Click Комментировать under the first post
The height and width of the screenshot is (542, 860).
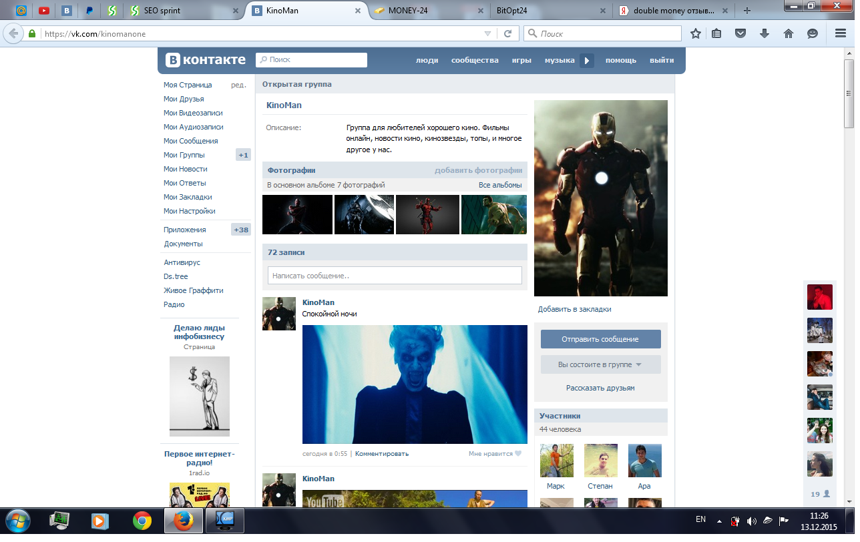click(x=382, y=454)
